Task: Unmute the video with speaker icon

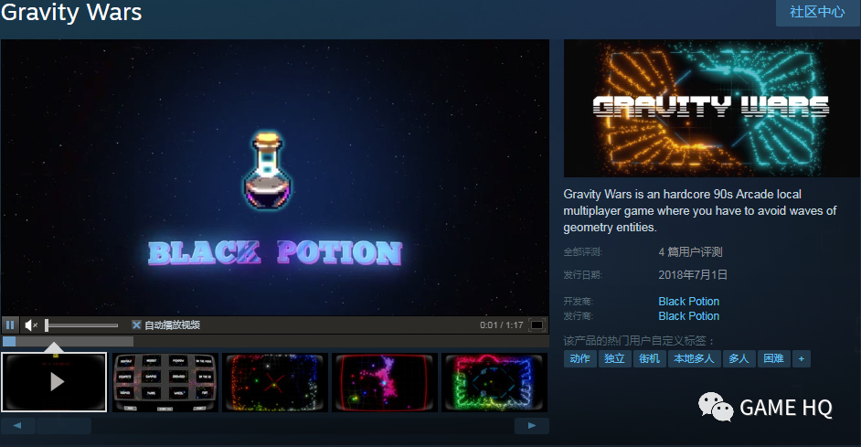Action: (x=31, y=325)
